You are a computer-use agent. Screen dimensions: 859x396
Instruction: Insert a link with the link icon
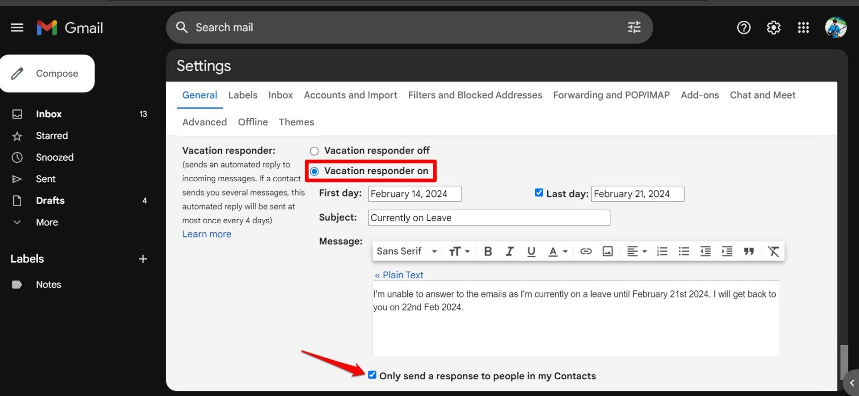click(586, 252)
